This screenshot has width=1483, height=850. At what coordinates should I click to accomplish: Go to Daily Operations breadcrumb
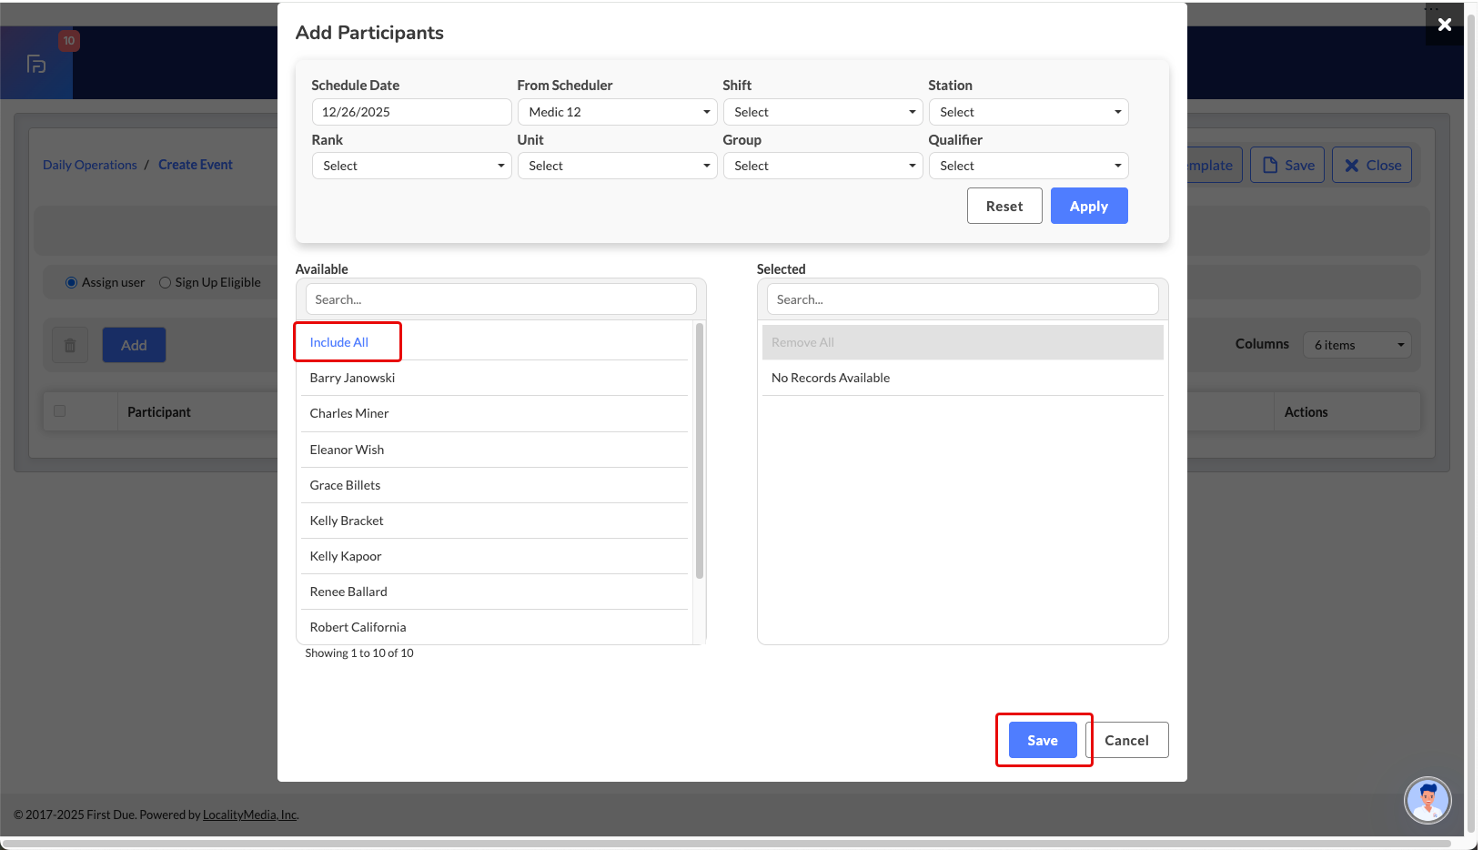point(90,165)
